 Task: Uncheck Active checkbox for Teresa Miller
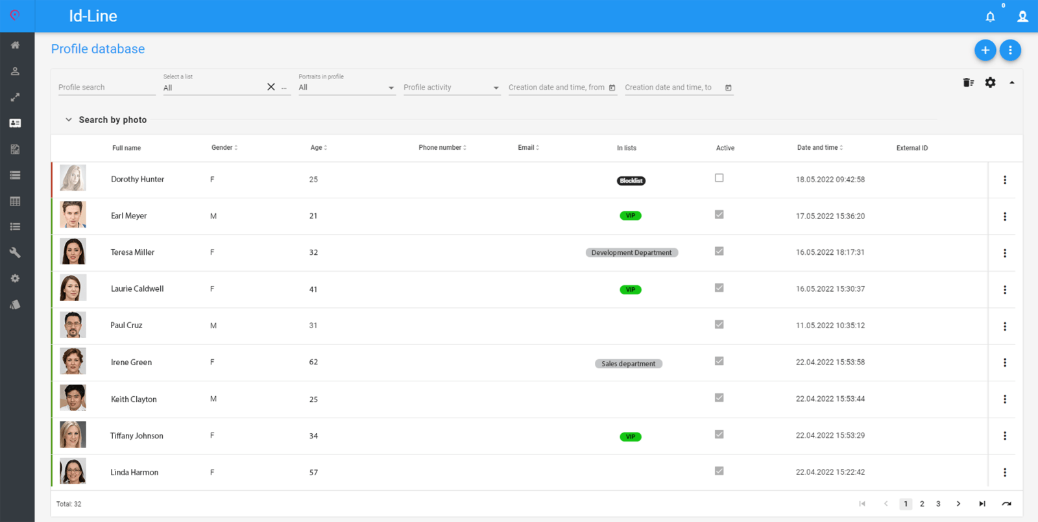click(719, 252)
